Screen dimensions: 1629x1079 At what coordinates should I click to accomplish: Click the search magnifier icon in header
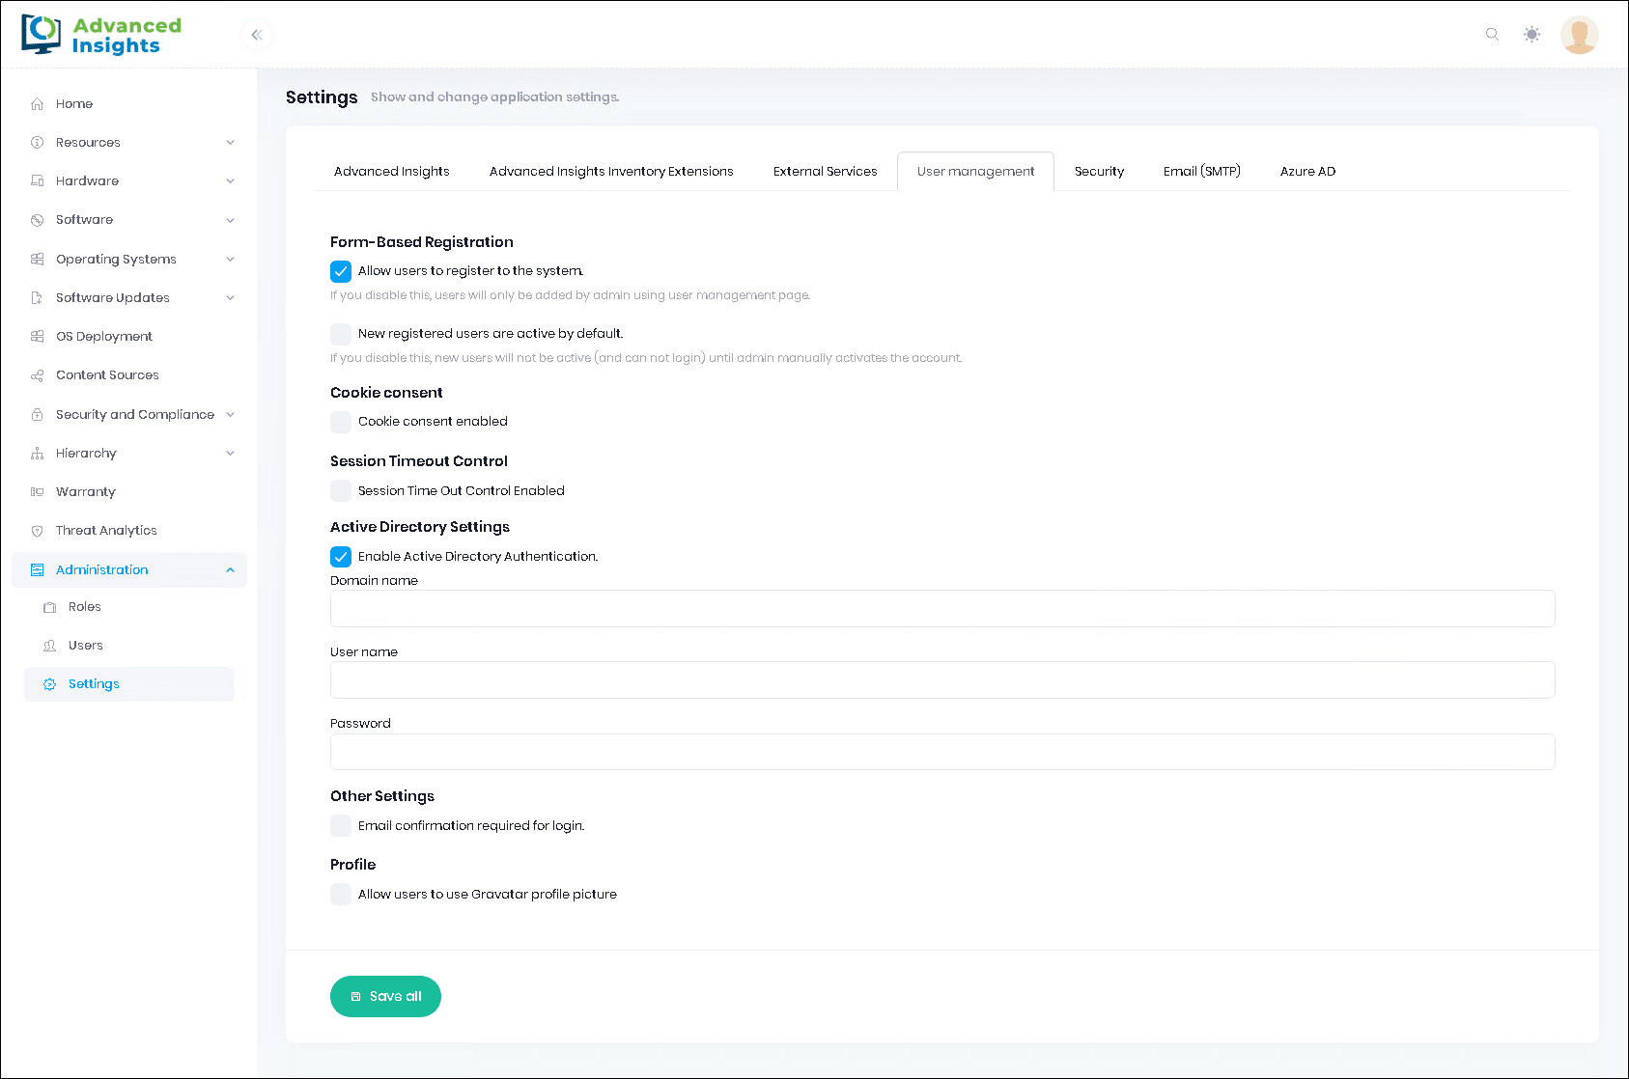click(x=1492, y=35)
